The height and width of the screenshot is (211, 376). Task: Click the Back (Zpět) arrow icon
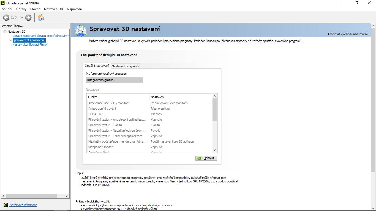6,18
